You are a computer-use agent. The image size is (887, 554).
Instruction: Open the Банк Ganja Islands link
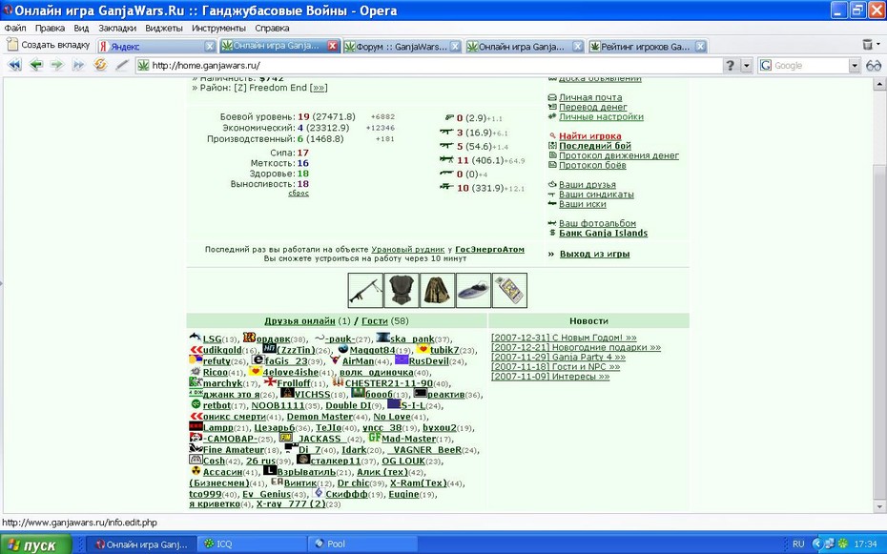(x=603, y=233)
